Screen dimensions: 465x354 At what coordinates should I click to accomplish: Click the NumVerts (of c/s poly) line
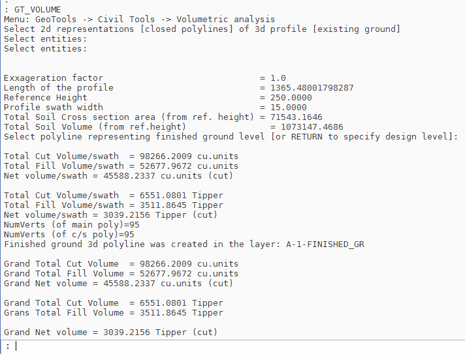[69, 235]
